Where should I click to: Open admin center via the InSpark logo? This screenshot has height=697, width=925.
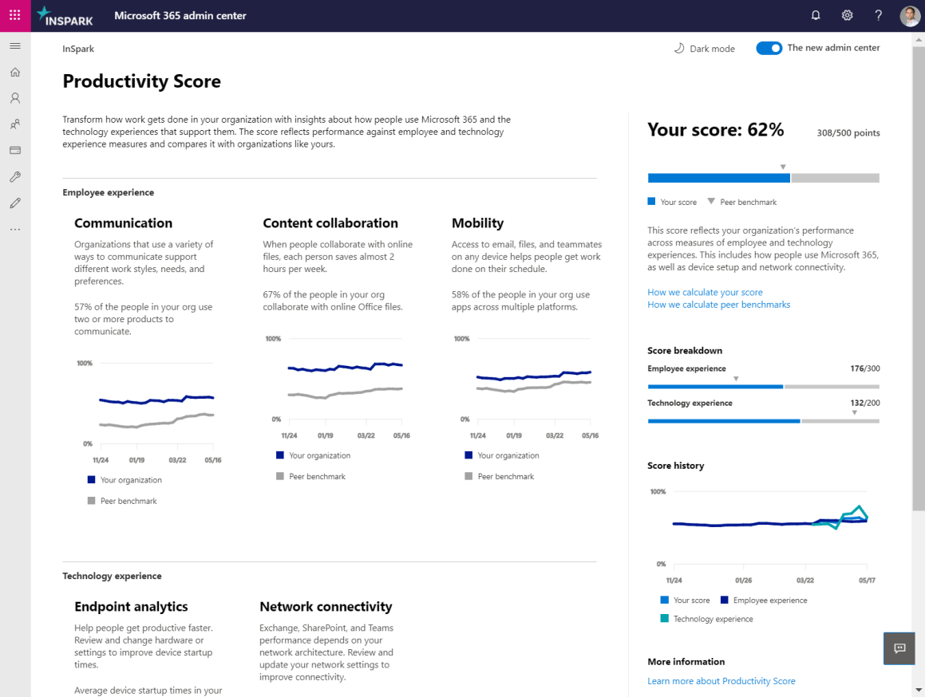[64, 15]
